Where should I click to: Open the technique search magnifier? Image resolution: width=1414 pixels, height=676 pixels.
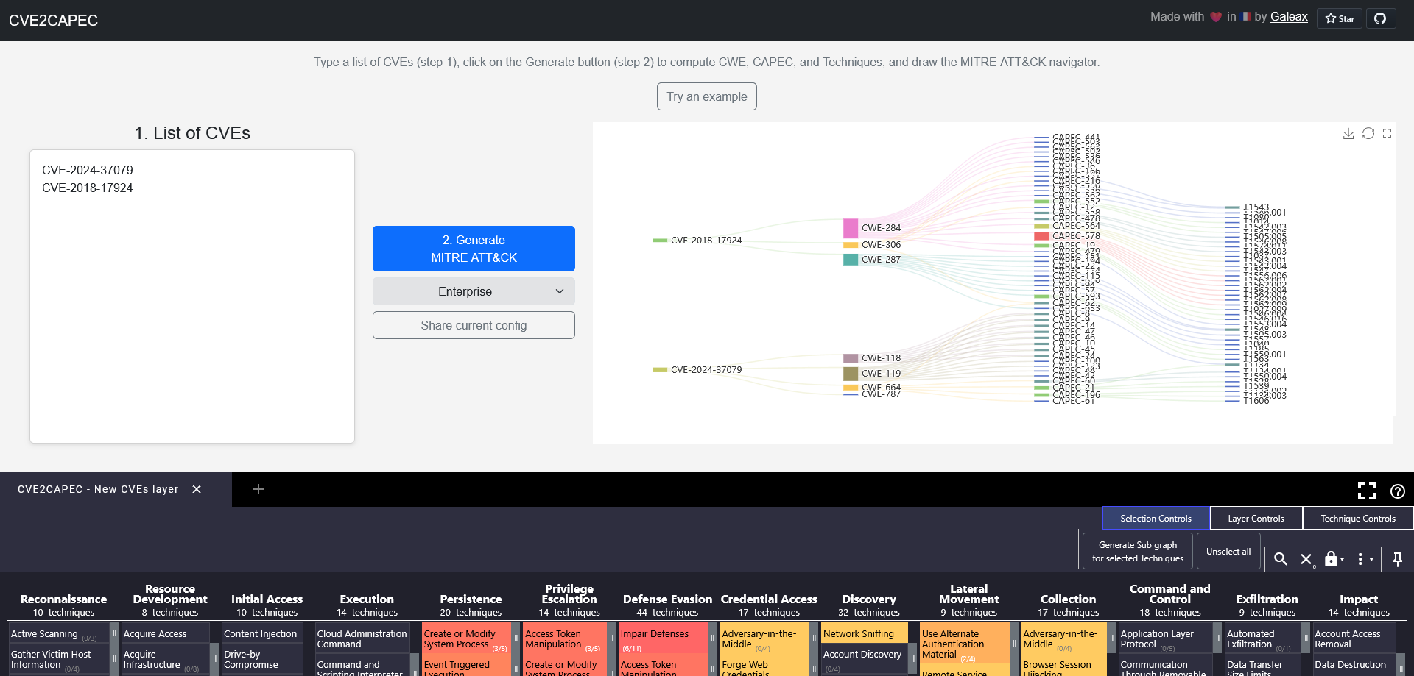coord(1281,559)
